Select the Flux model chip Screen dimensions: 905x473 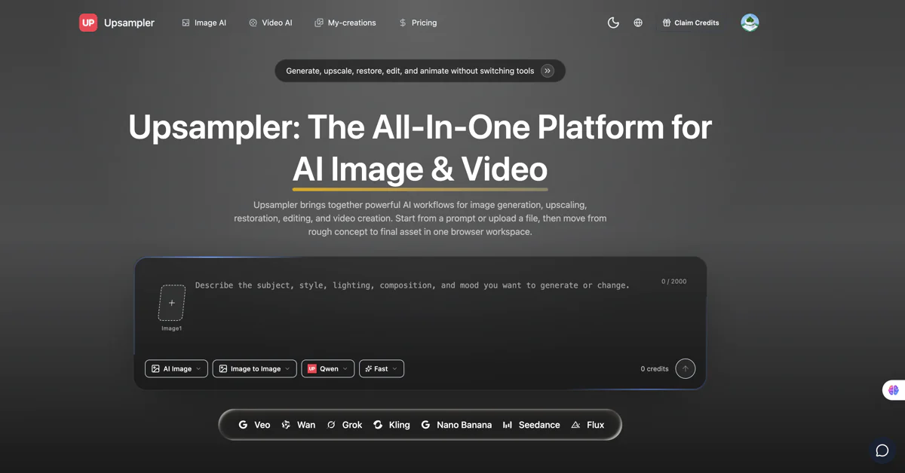587,425
